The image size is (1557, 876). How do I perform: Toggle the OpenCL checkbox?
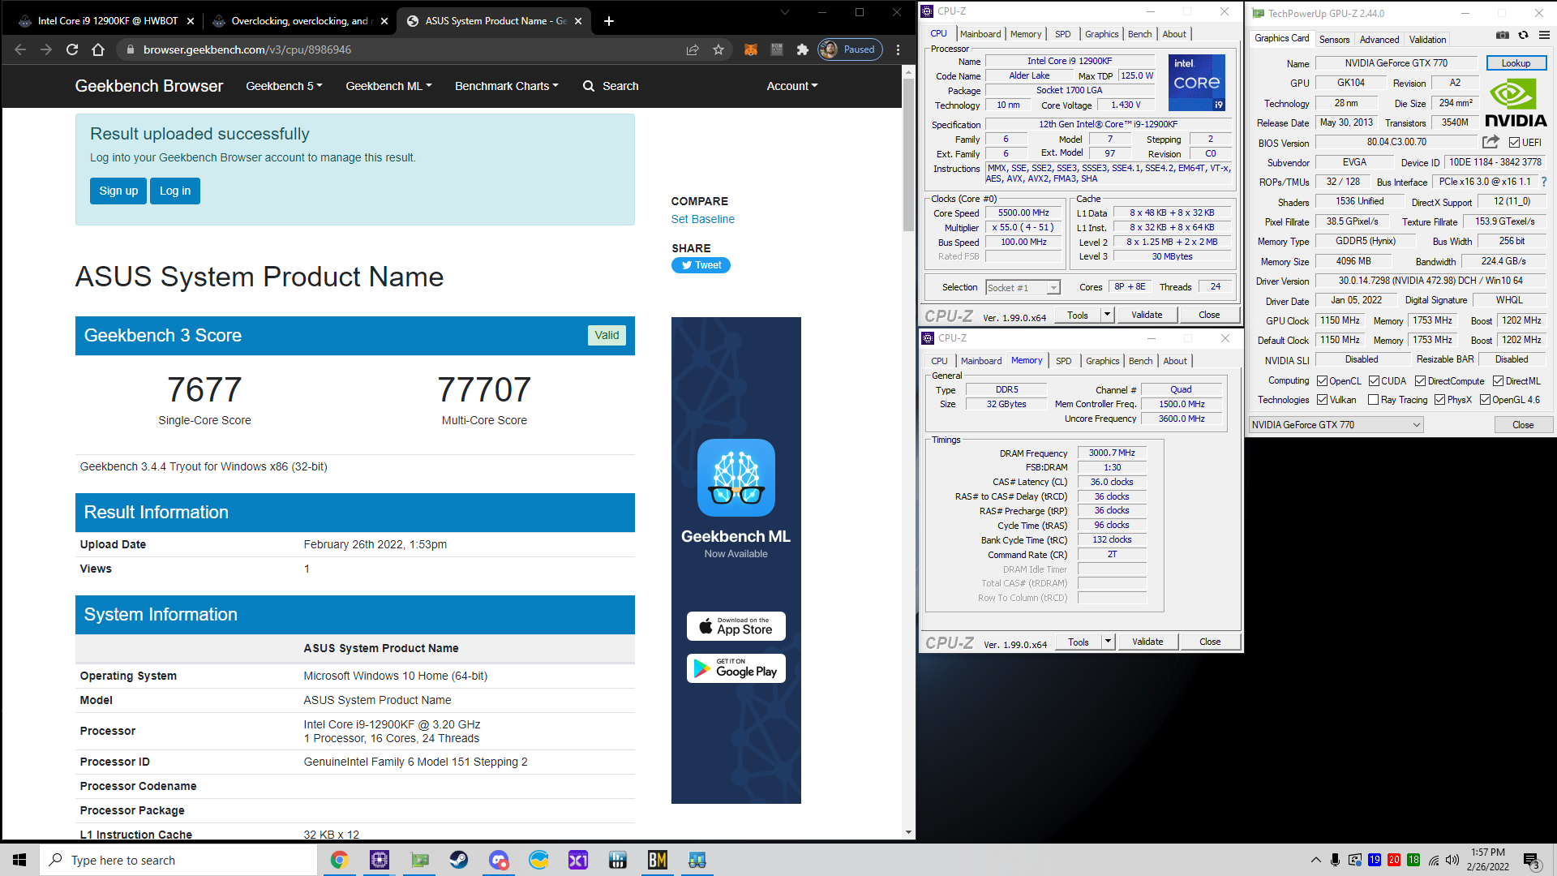pos(1322,381)
